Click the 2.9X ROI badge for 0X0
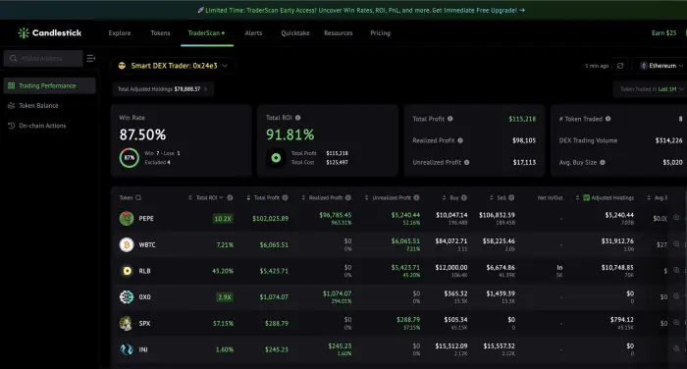687x369 pixels. (x=225, y=297)
